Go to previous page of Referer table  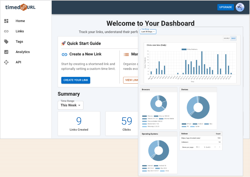(x=215, y=147)
